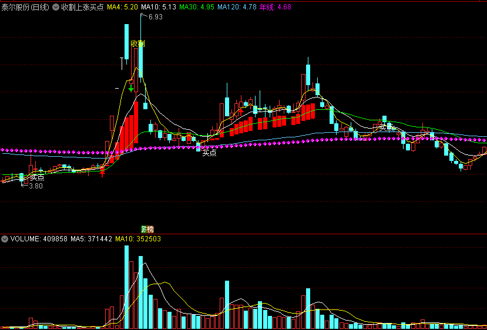Select the white MA10: 5.13 label
The height and width of the screenshot is (330, 487).
coord(159,7)
